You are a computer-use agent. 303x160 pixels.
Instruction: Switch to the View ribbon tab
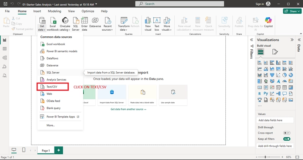(x=71, y=11)
